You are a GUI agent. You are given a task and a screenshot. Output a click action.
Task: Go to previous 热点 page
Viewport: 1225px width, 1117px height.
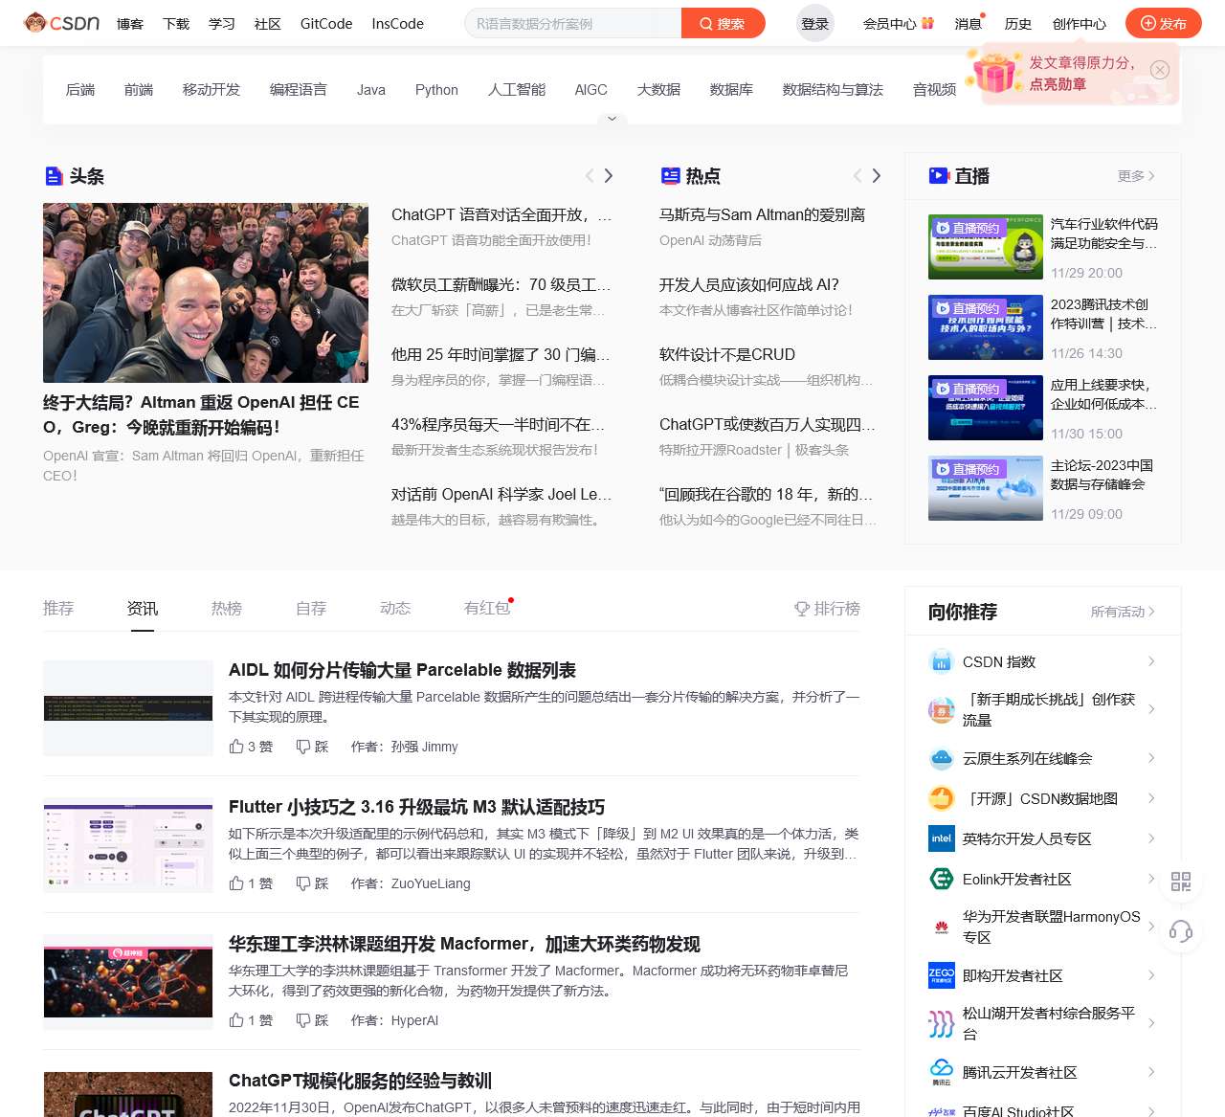tap(857, 176)
